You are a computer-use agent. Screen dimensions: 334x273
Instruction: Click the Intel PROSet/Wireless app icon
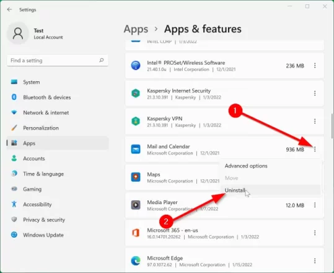136,66
